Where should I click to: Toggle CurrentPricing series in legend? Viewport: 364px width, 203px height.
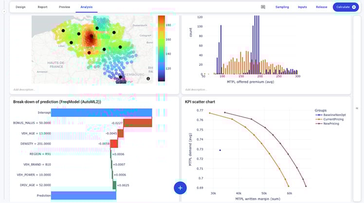click(x=331, y=119)
